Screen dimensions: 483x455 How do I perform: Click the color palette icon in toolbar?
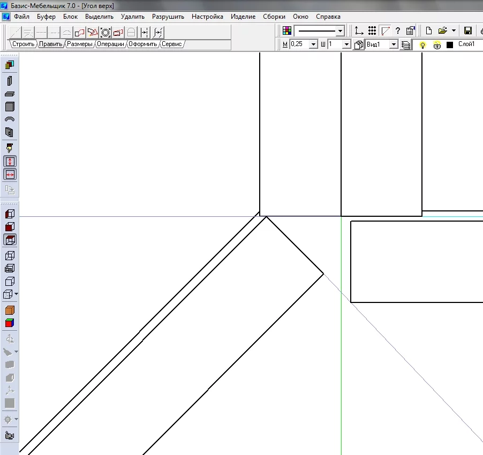288,31
